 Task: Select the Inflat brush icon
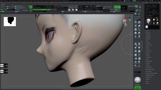pyautogui.click(x=136, y=48)
